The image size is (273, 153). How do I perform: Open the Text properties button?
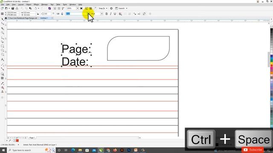point(135,14)
